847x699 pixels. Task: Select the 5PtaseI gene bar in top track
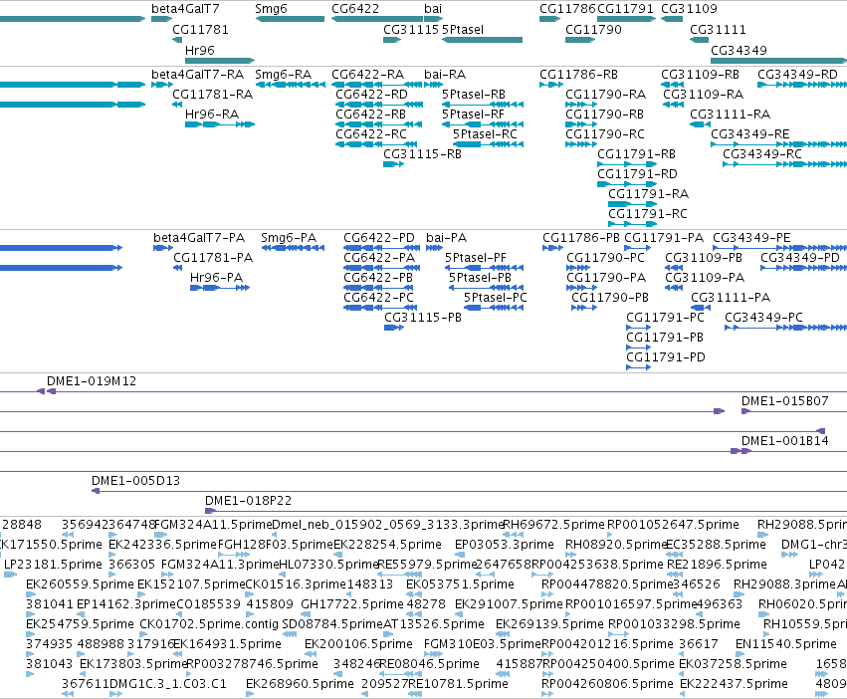tap(482, 40)
